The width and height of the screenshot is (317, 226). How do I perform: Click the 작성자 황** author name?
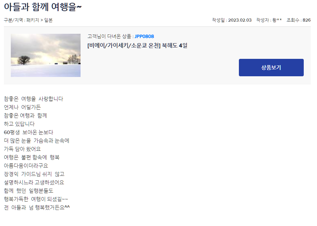(x=269, y=20)
